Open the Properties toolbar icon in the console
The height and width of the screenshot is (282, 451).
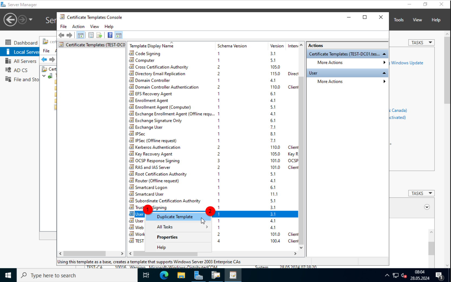click(x=91, y=35)
